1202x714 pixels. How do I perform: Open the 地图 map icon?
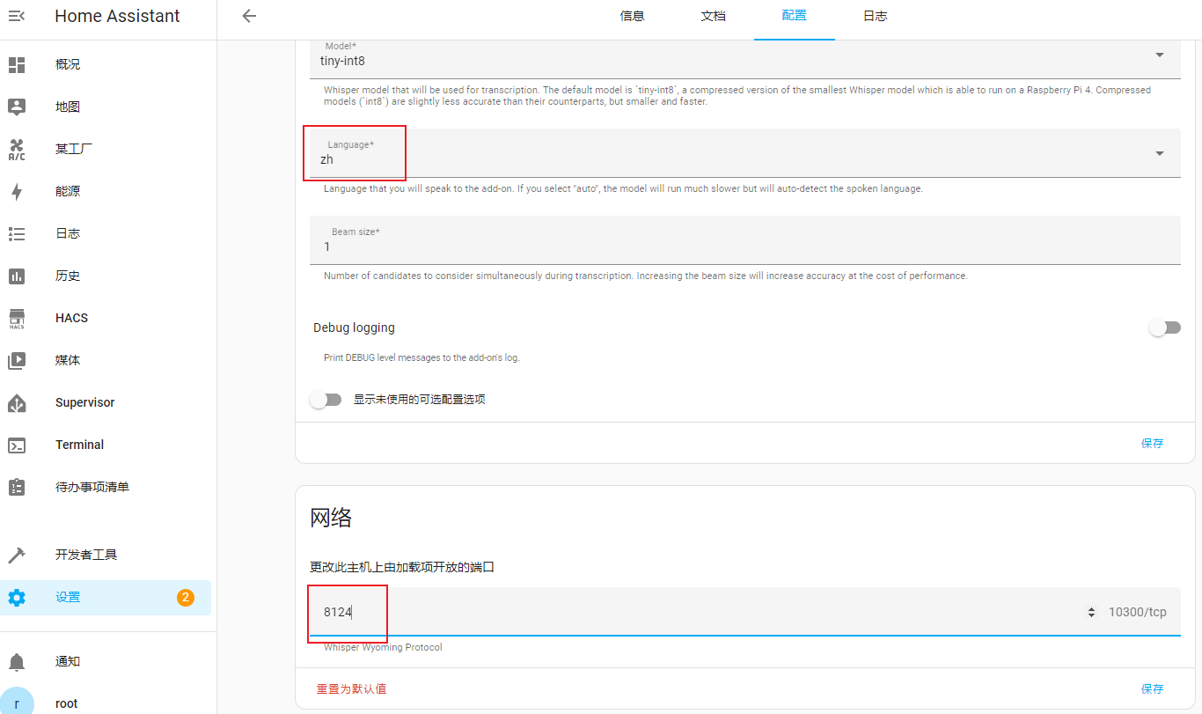(x=17, y=107)
